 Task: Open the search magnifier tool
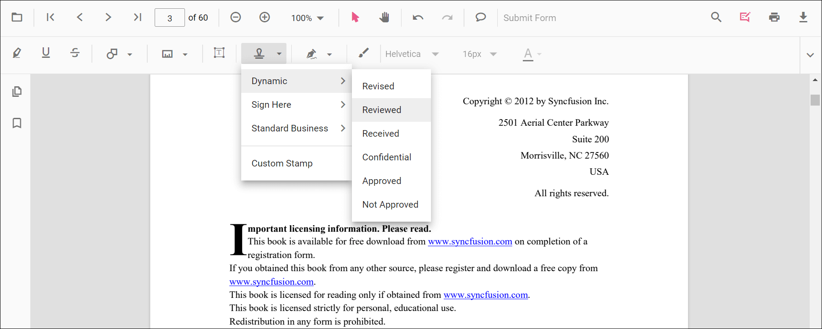(x=716, y=18)
